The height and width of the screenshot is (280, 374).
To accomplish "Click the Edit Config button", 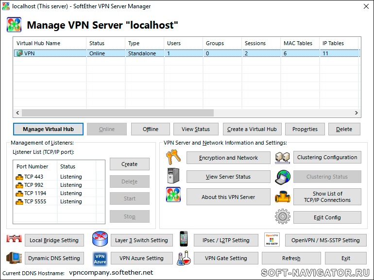I will coord(327,217).
